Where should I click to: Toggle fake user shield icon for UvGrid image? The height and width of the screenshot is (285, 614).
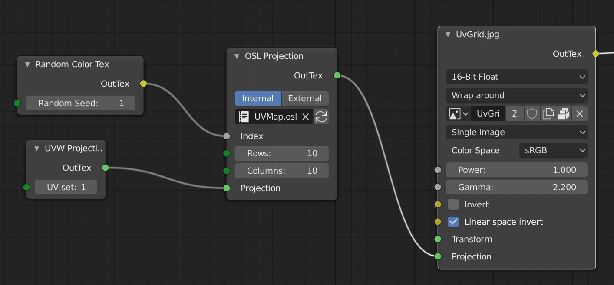coord(532,114)
